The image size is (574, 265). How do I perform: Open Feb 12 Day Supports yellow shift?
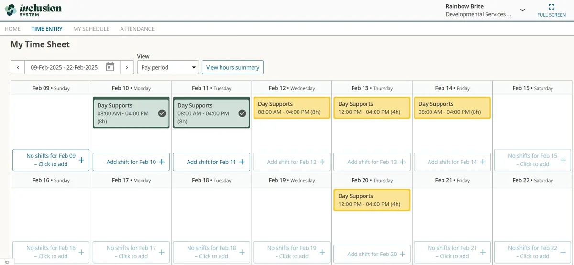tap(291, 108)
